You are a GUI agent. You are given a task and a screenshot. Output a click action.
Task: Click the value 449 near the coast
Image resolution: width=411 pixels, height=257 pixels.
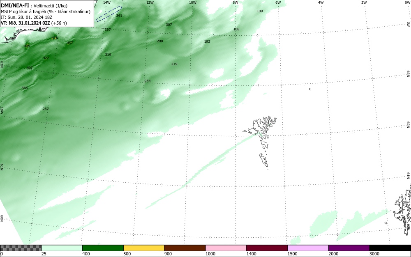[27, 46]
